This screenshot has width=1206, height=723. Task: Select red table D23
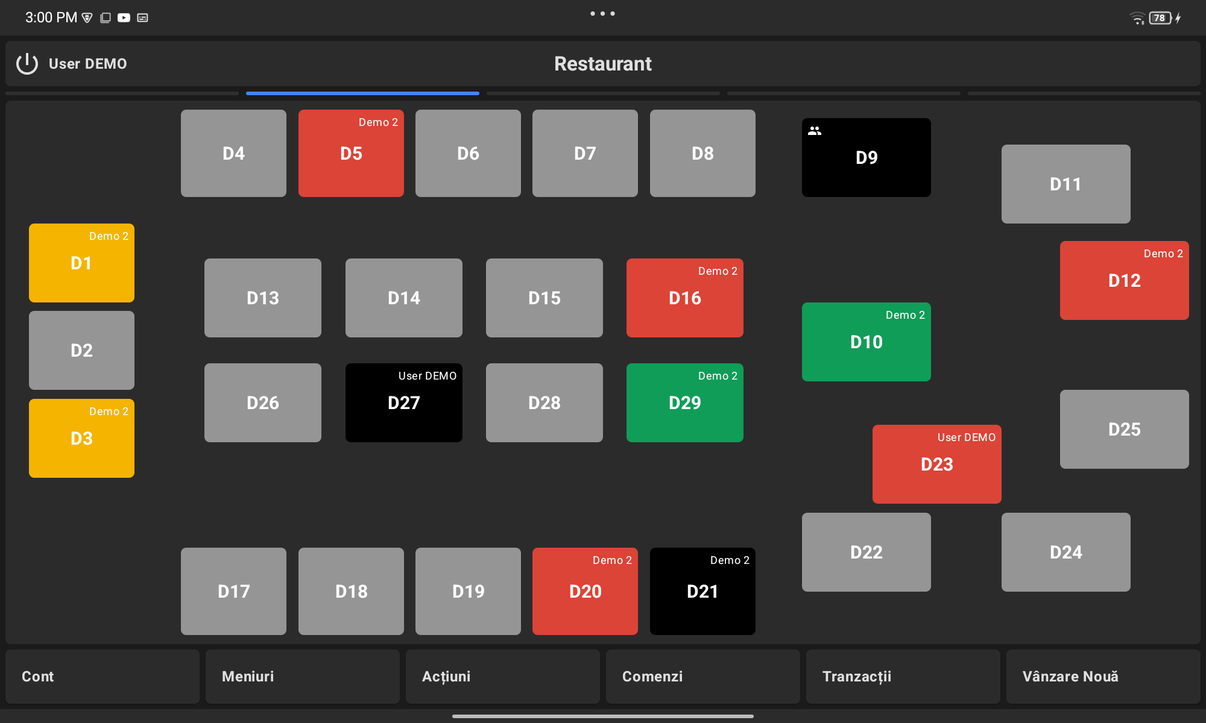[936, 464]
